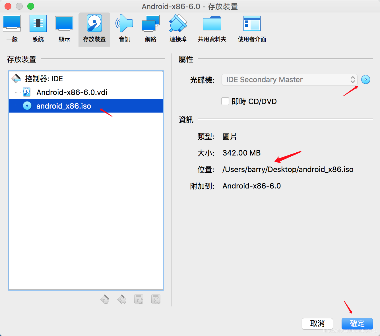Open the 網路 (Network) settings tab
The width and height of the screenshot is (380, 336).
point(151,29)
